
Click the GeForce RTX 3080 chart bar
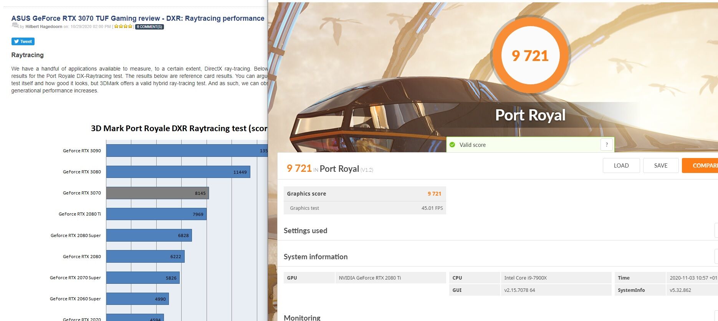[x=178, y=172]
